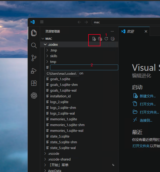
Task: Click the mac command center search box
Action: point(126,22)
